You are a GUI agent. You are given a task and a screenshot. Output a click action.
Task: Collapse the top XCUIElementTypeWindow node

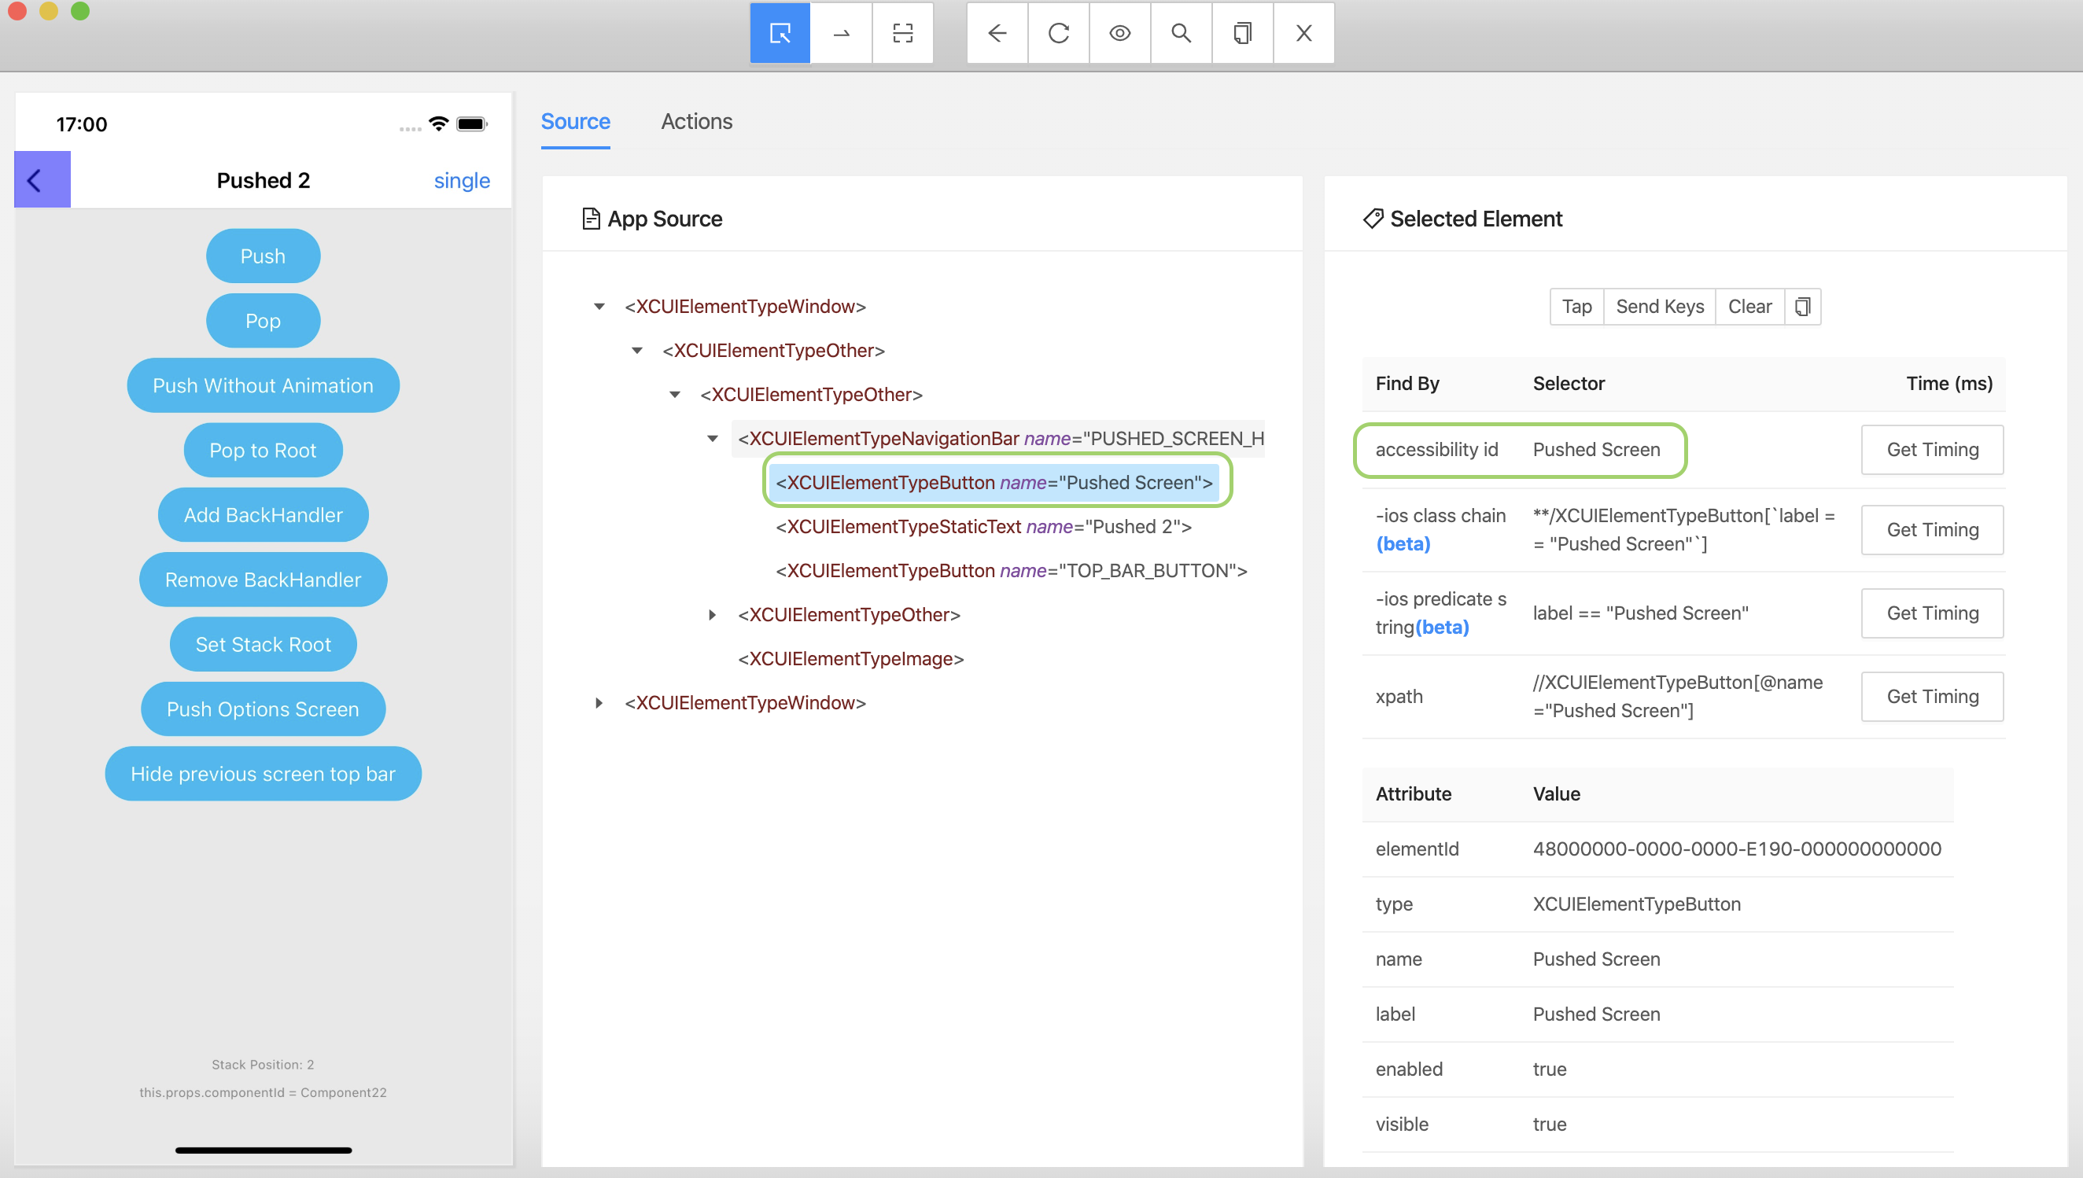click(x=599, y=307)
